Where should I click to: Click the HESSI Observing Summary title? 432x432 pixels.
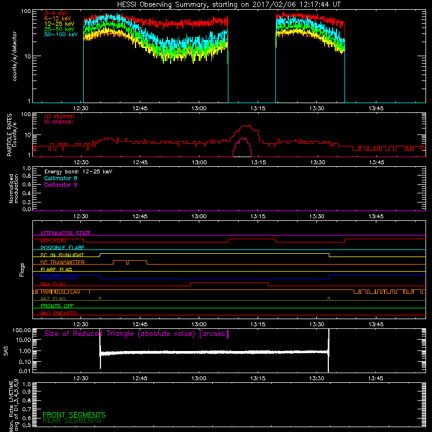[229, 5]
